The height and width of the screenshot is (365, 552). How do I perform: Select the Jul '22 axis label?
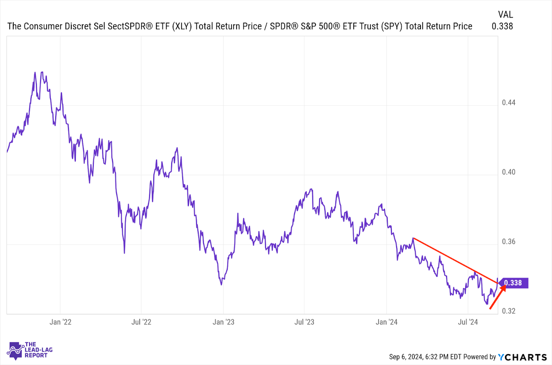click(x=142, y=322)
